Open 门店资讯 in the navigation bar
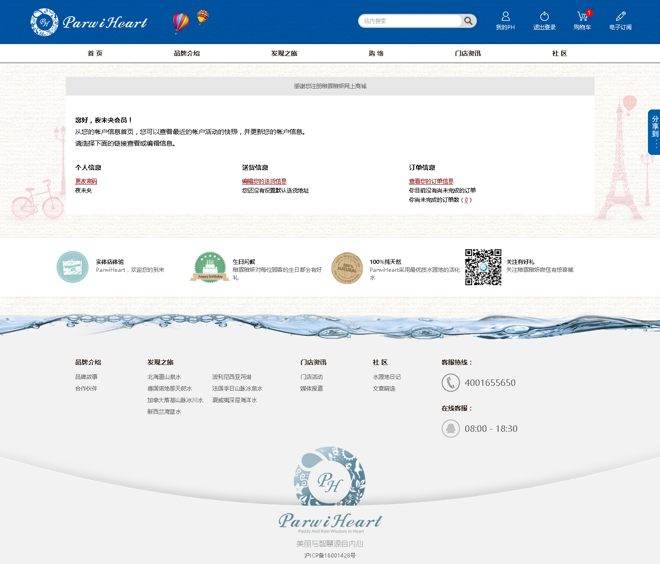This screenshot has width=660, height=564. (468, 53)
